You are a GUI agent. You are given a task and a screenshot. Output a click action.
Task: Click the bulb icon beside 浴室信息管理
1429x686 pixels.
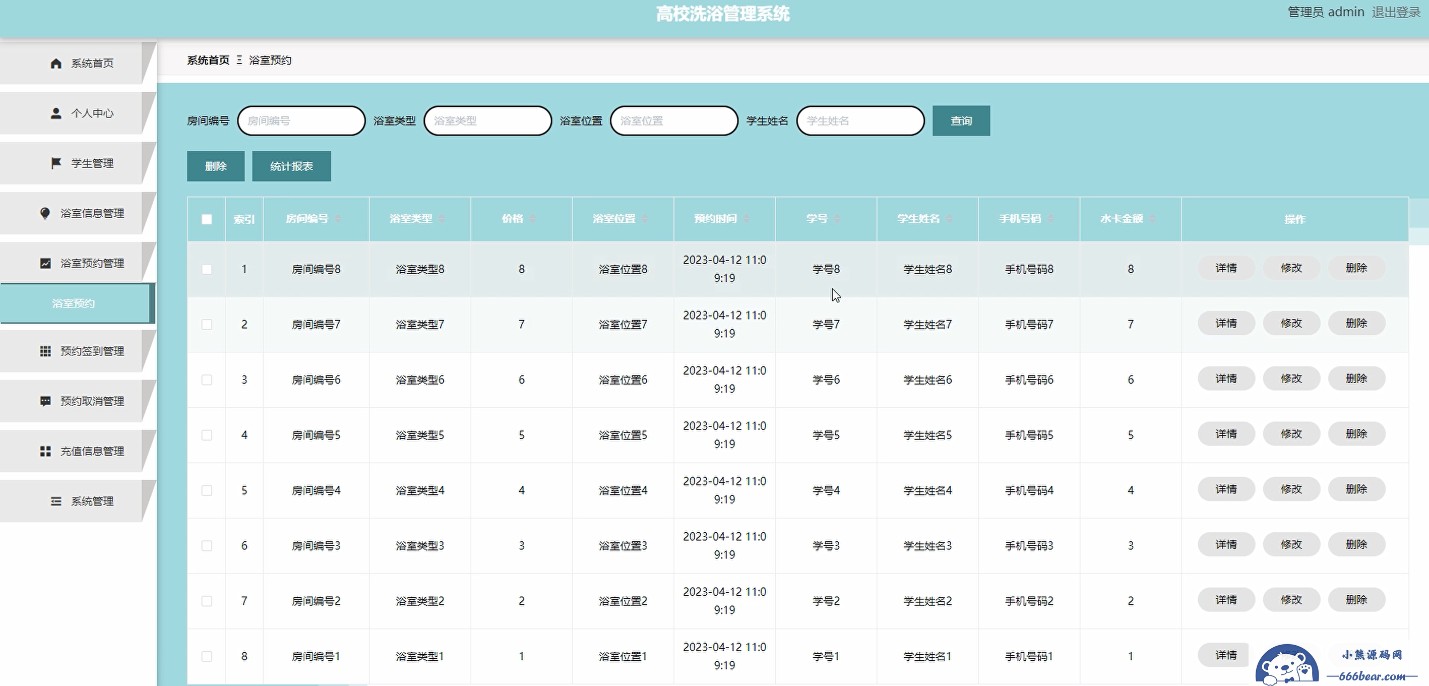(x=45, y=213)
